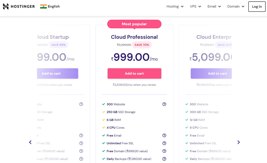Click help icon for Unlimited Free SSL in Cloud Professional
The height and width of the screenshot is (163, 267).
164,143
